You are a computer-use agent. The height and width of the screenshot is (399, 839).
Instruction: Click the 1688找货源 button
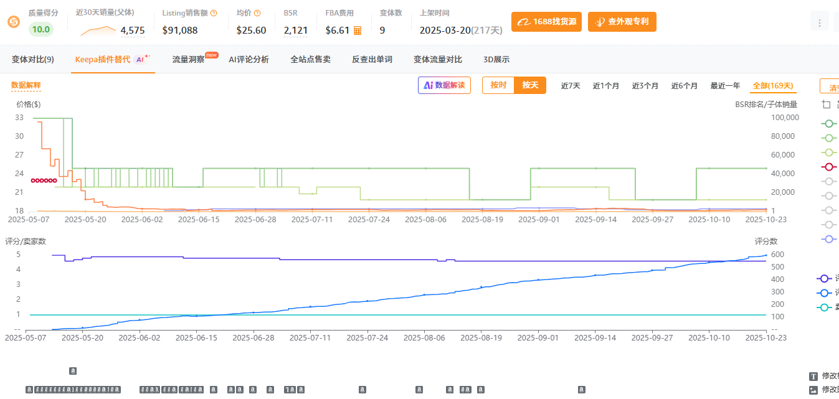tap(546, 22)
